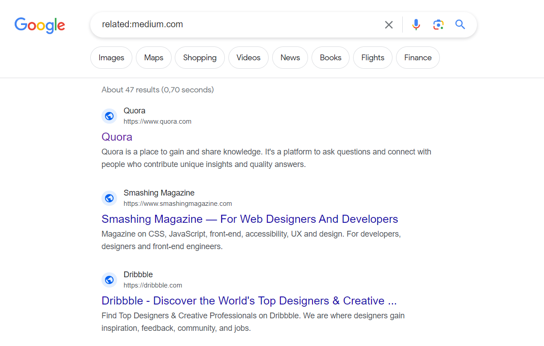Open the Maps search filter
Screen dimensions: 544x346
click(153, 58)
